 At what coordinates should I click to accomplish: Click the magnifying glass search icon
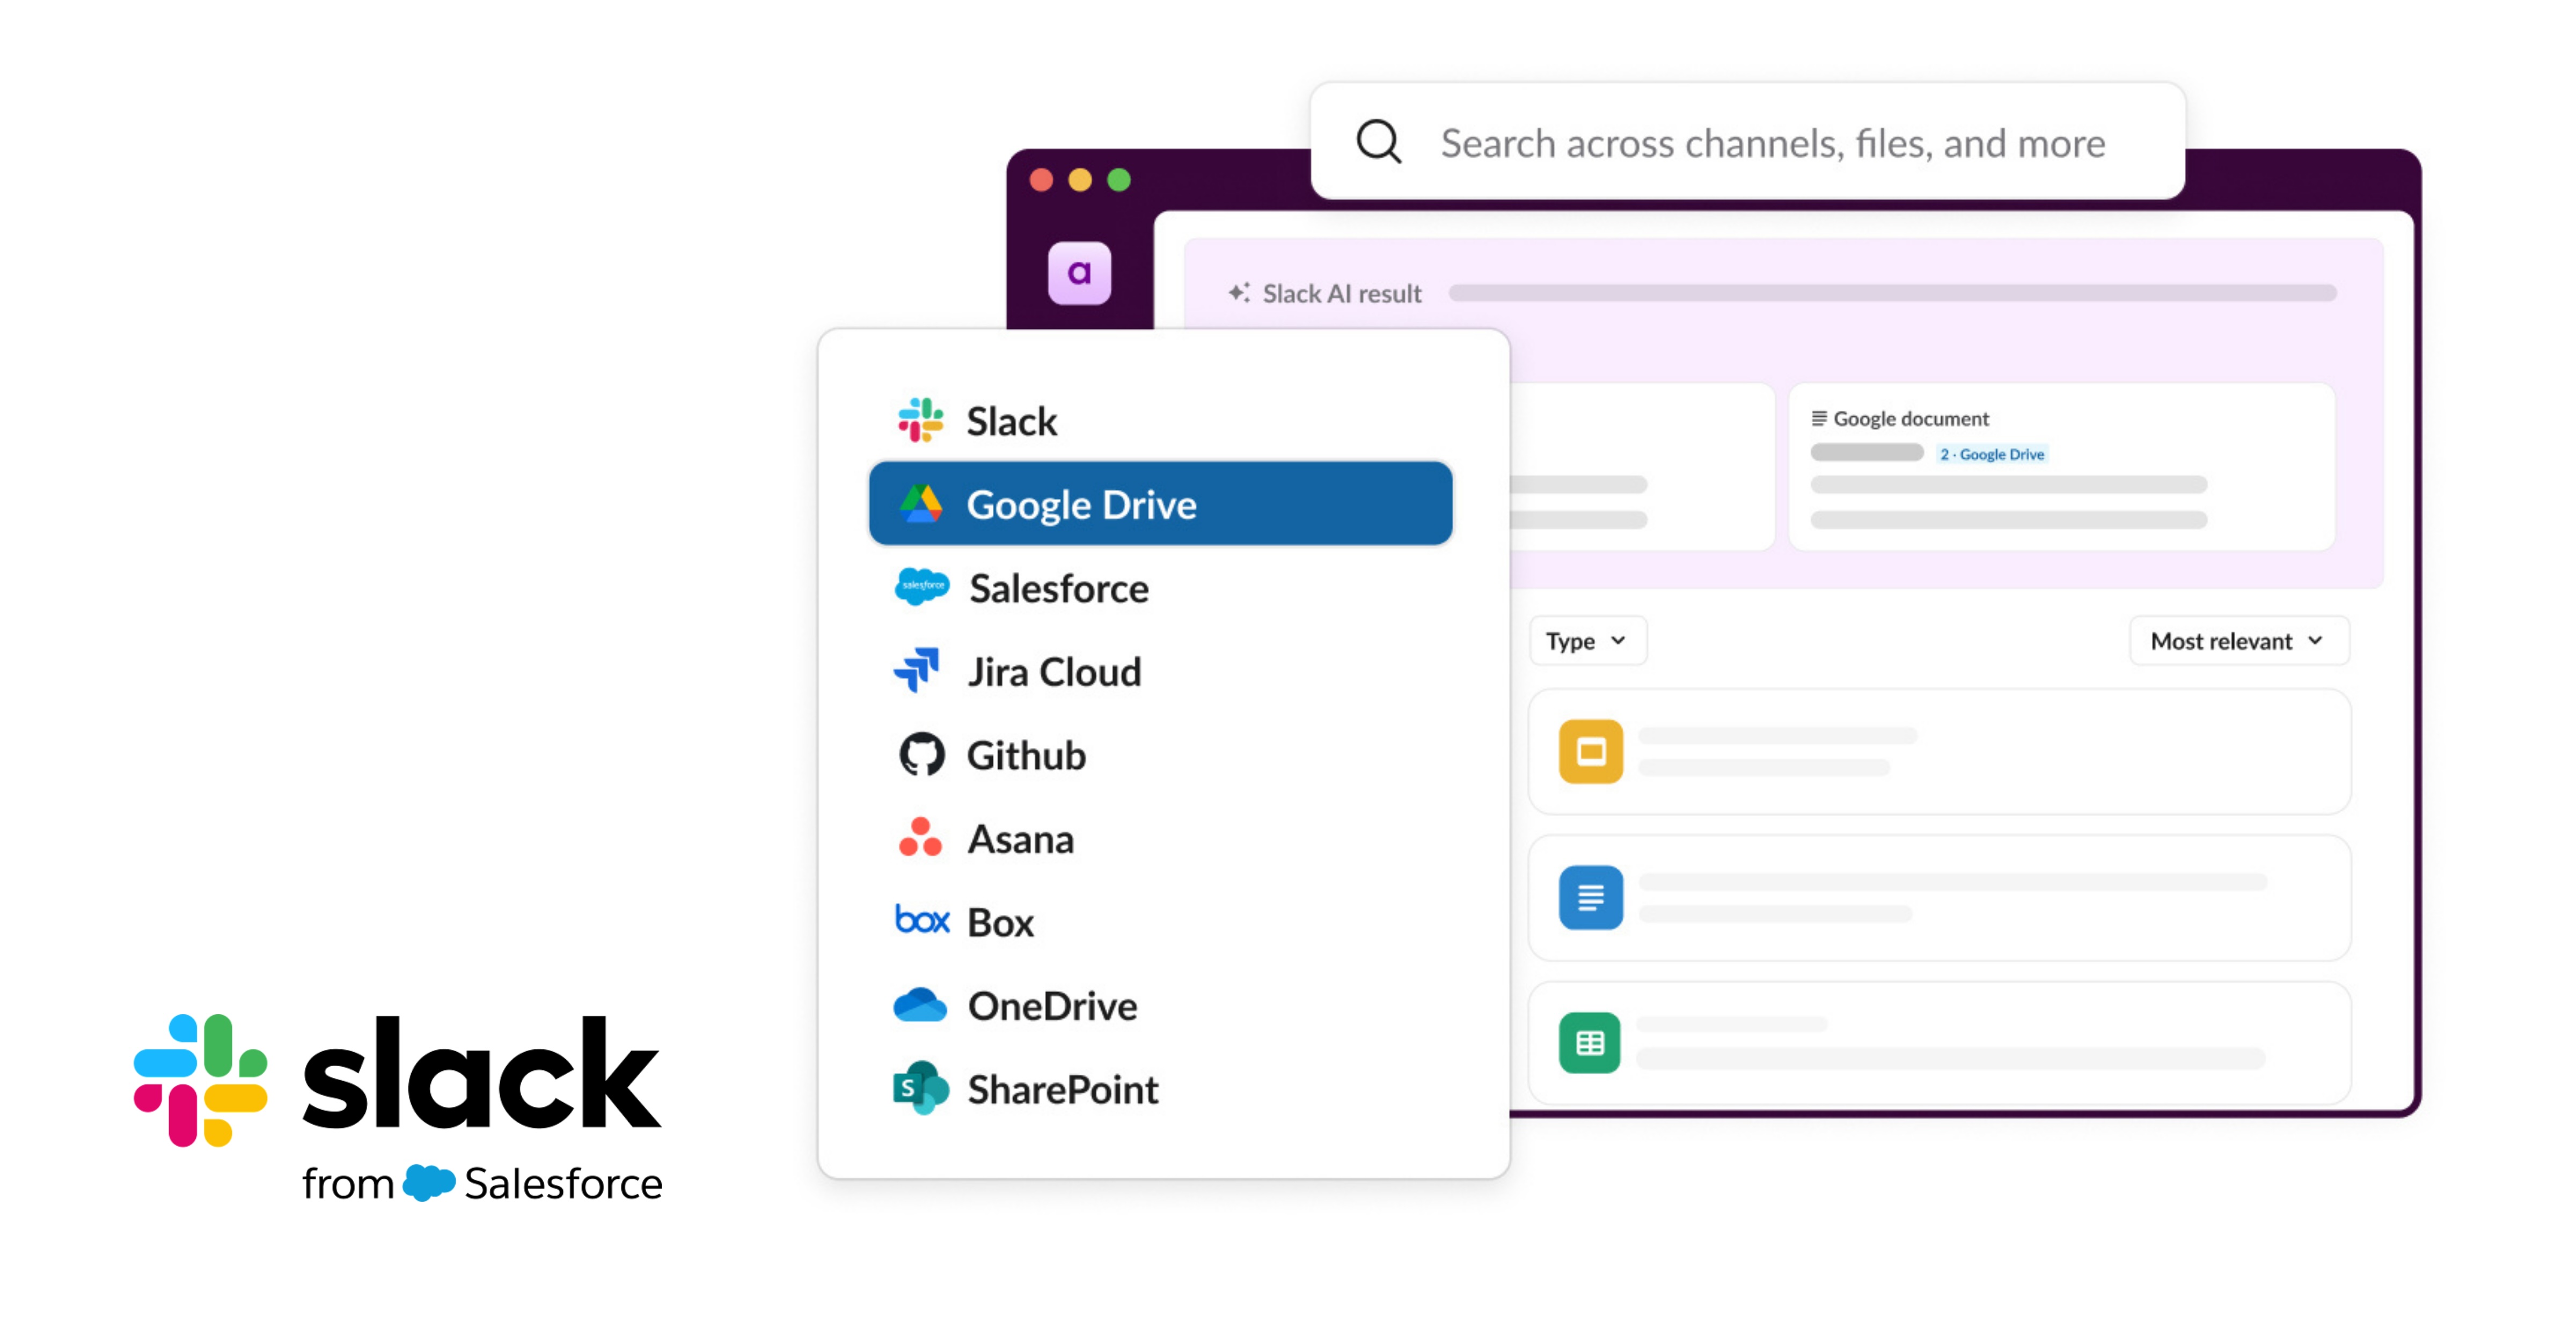tap(1378, 142)
